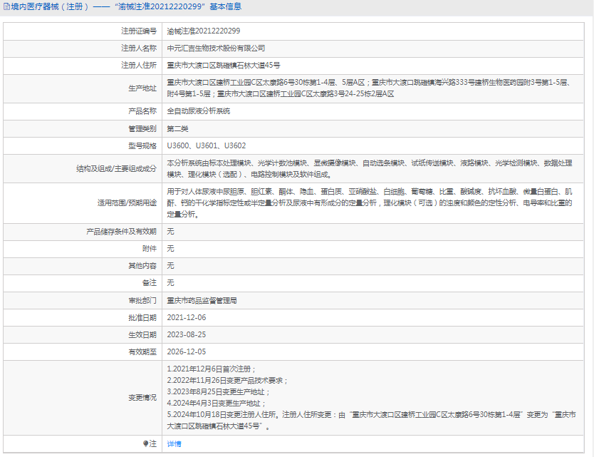Select model values U3600、U3601、U3602
Viewport: 594px width, 457px height.
pyautogui.click(x=207, y=145)
